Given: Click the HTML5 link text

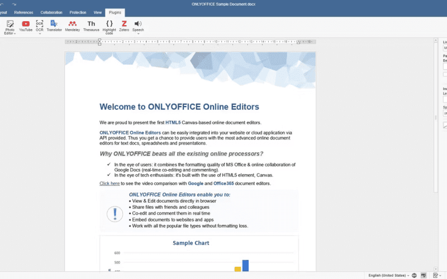Looking at the screenshot, I should [173, 122].
